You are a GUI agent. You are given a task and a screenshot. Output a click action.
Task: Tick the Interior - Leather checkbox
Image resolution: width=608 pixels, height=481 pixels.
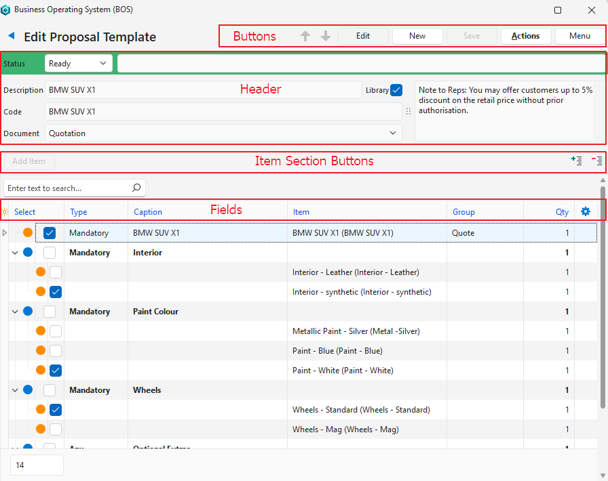pos(56,272)
